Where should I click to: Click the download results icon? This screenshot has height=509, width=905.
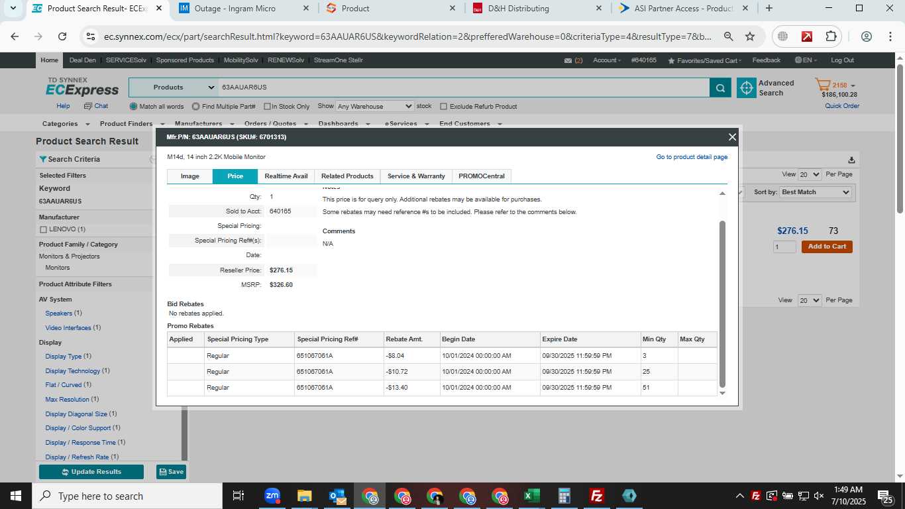[x=851, y=160]
